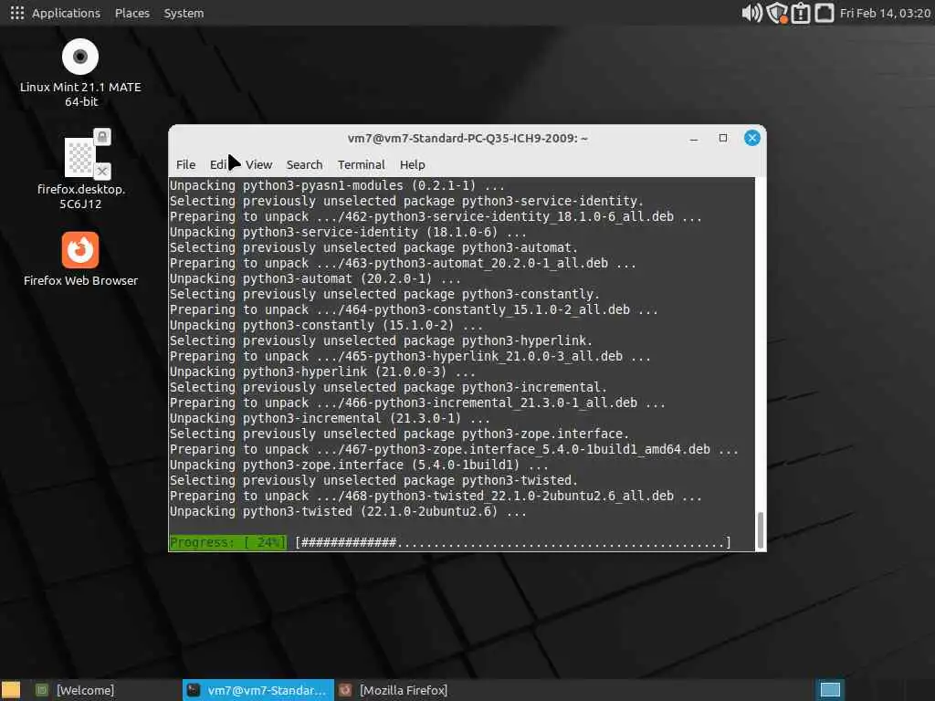The height and width of the screenshot is (701, 935).
Task: Click line "Selecting previously unselected package python3-twisted."
Action: 373,480
